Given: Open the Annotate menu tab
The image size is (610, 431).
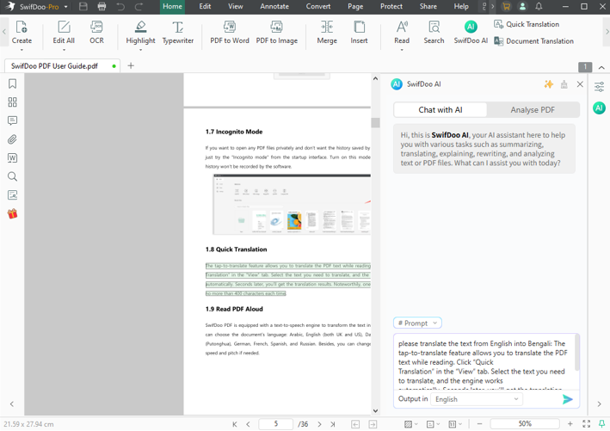Looking at the screenshot, I should (x=274, y=6).
